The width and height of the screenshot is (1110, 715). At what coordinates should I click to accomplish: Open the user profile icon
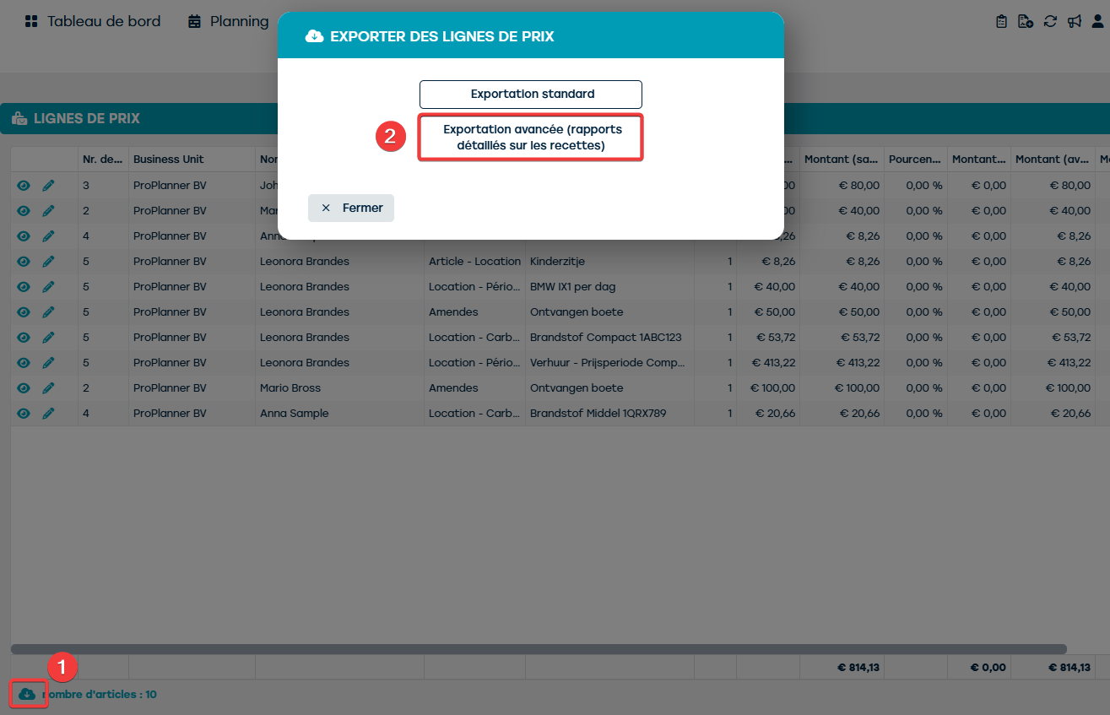(x=1097, y=21)
